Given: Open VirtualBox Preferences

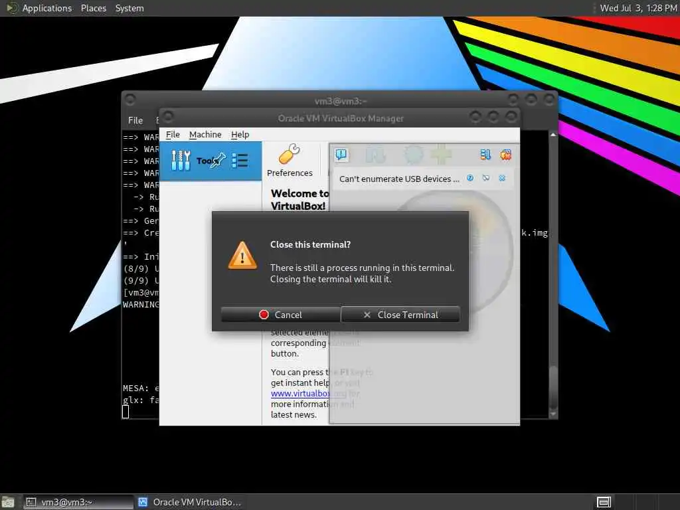Looking at the screenshot, I should [290, 161].
